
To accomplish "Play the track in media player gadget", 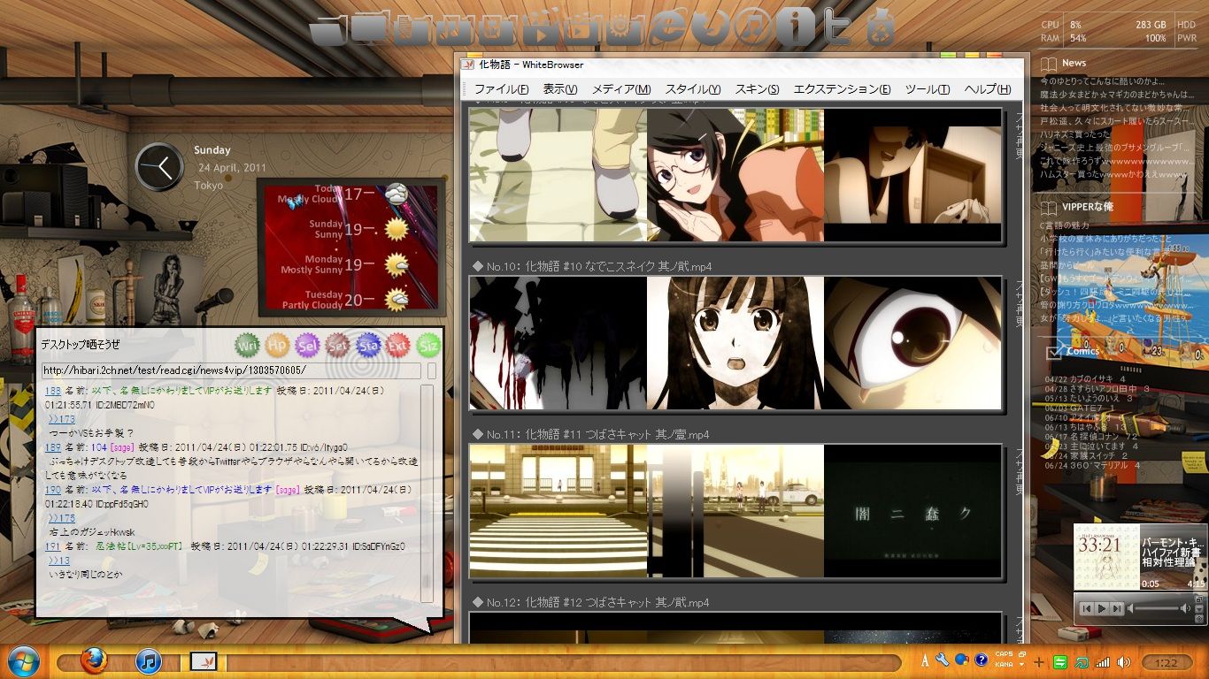I will (1101, 608).
